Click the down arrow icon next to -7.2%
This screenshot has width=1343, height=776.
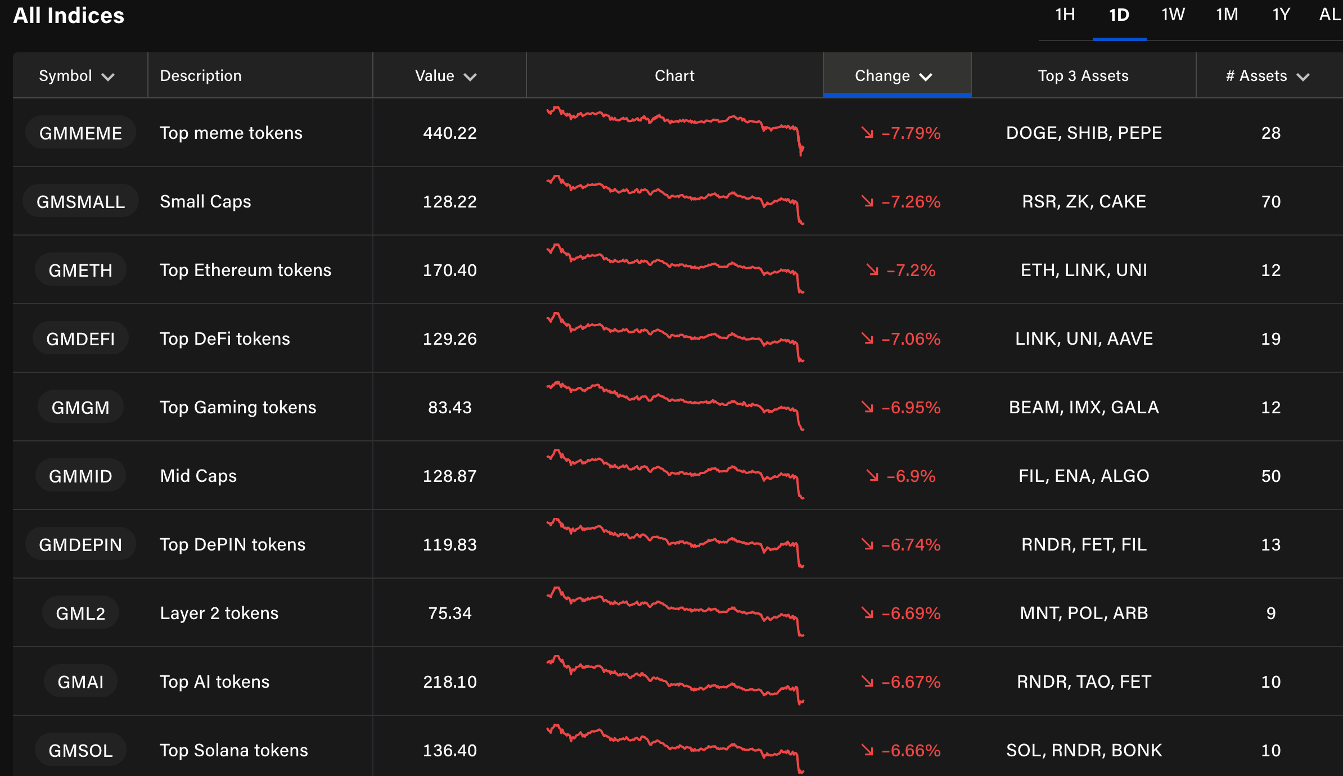pyautogui.click(x=872, y=270)
